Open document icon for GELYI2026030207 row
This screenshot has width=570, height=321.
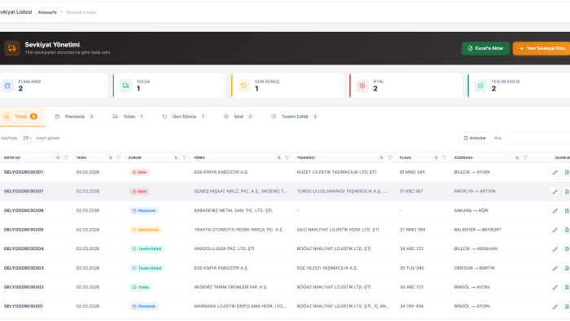click(x=567, y=191)
